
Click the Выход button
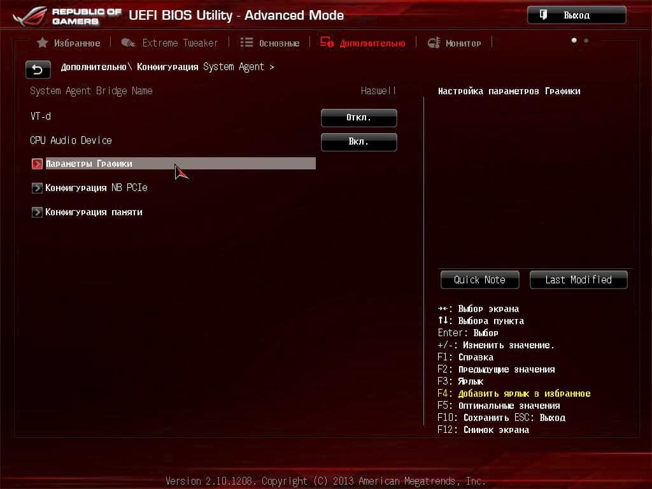pos(576,15)
